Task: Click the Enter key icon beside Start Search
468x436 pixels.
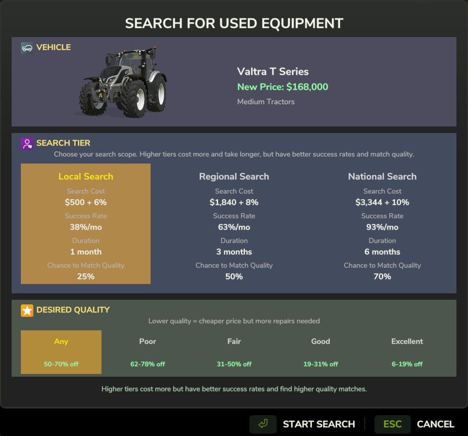Action: pyautogui.click(x=263, y=424)
